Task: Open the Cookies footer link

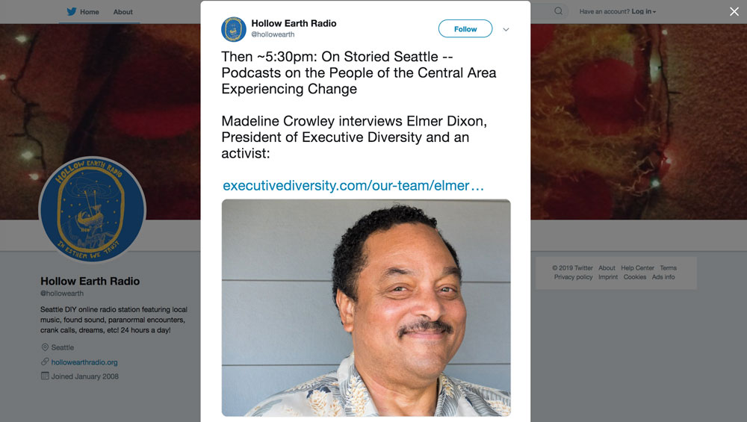Action: 635,277
